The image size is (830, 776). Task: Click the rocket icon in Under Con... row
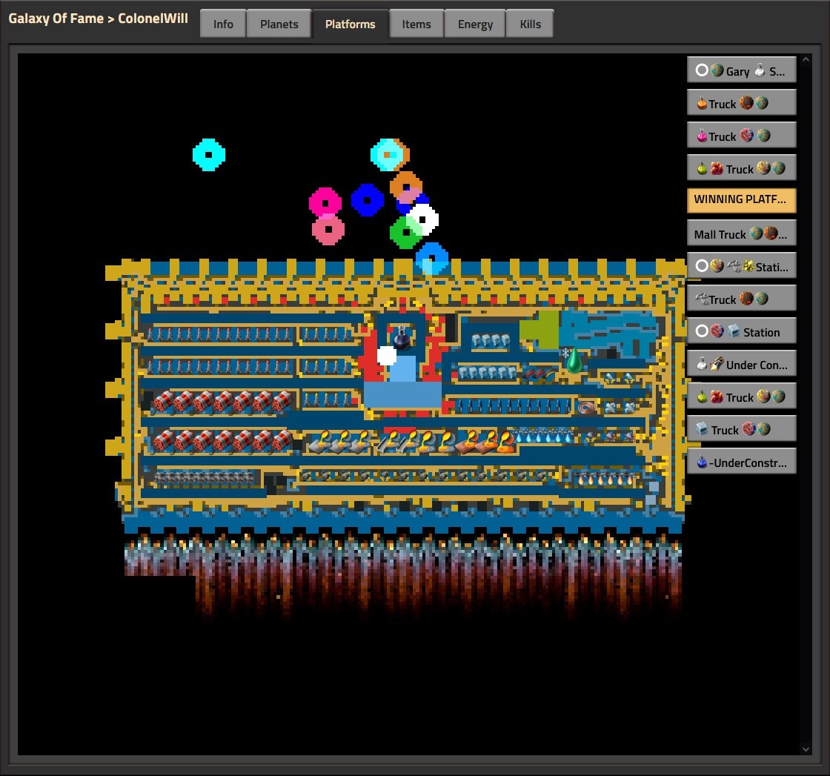(x=717, y=364)
